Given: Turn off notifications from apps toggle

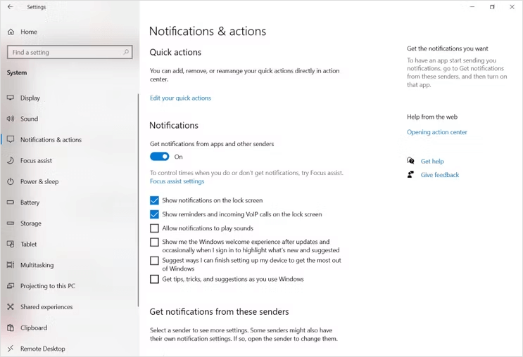Looking at the screenshot, I should (160, 157).
